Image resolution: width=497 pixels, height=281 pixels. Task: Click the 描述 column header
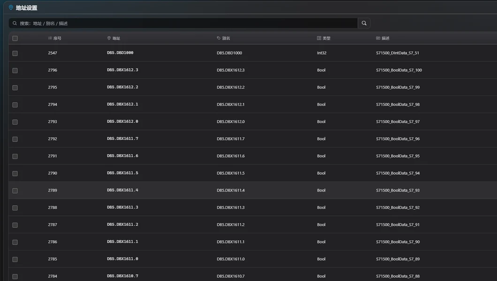click(x=383, y=38)
